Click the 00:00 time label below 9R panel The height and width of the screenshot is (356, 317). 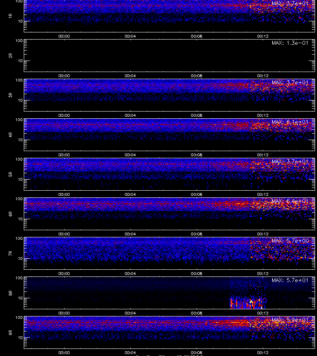click(x=64, y=352)
